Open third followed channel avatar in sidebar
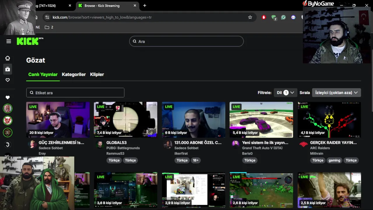Screen dimensions: 373x210 (x=8, y=132)
